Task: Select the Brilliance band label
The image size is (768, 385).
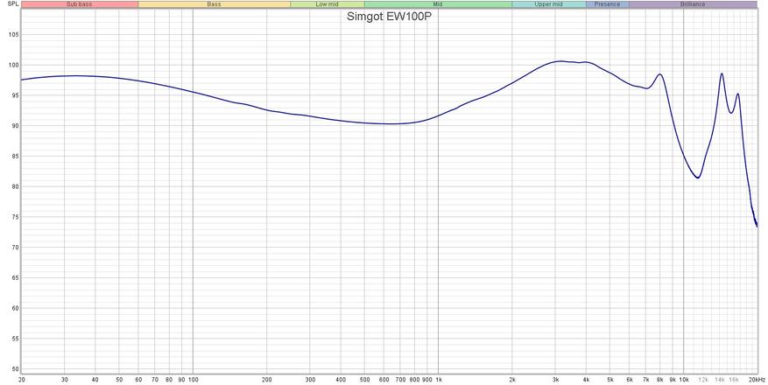Action: (x=693, y=4)
